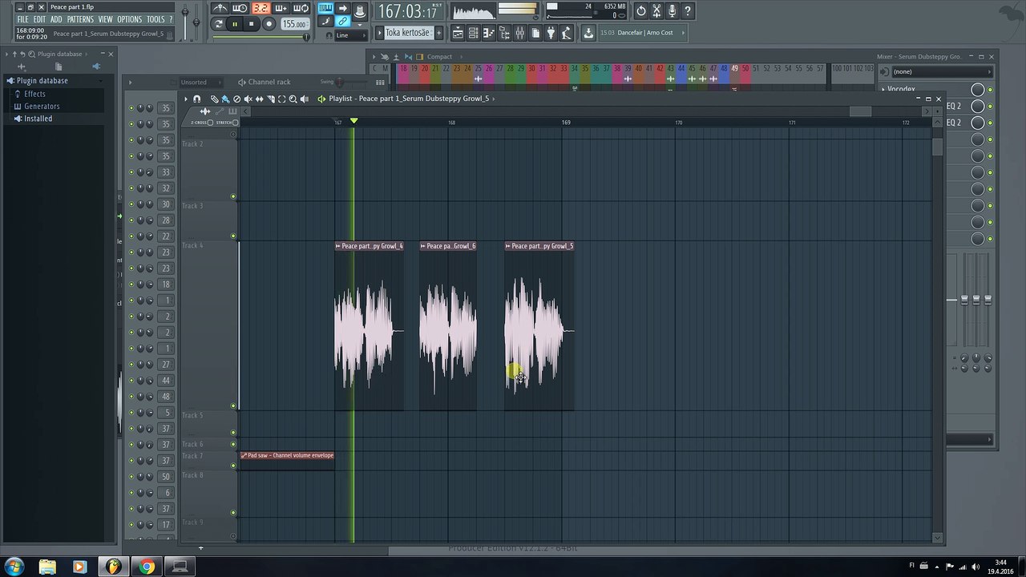This screenshot has height=577, width=1026.
Task: Select the playlist paint brush tool
Action: (x=225, y=99)
